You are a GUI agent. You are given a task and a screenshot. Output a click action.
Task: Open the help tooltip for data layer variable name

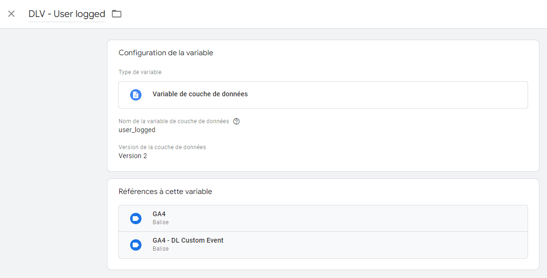[237, 121]
